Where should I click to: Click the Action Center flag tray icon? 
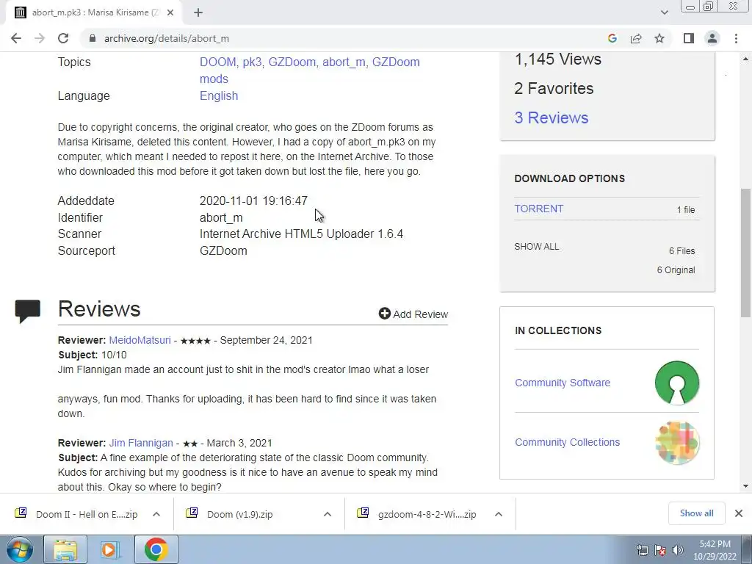[660, 550]
